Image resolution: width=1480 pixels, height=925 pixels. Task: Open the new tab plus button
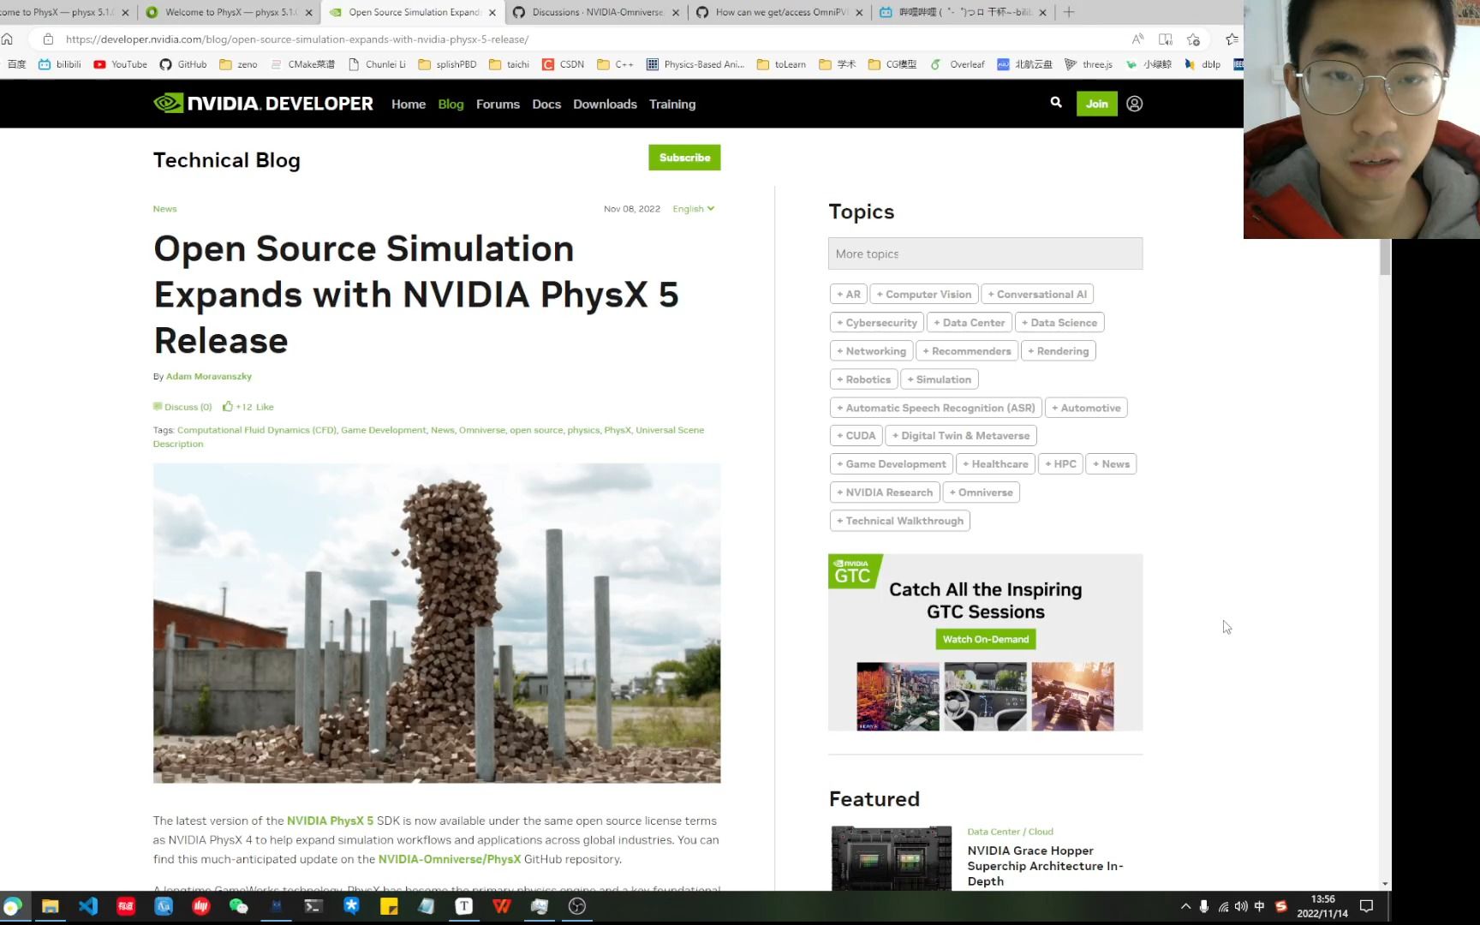[1069, 12]
